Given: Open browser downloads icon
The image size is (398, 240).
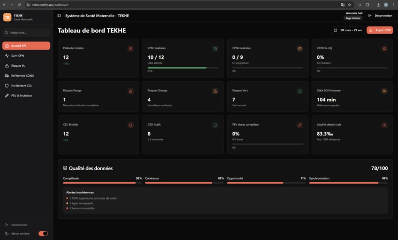Looking at the screenshot, I should pos(378,5).
